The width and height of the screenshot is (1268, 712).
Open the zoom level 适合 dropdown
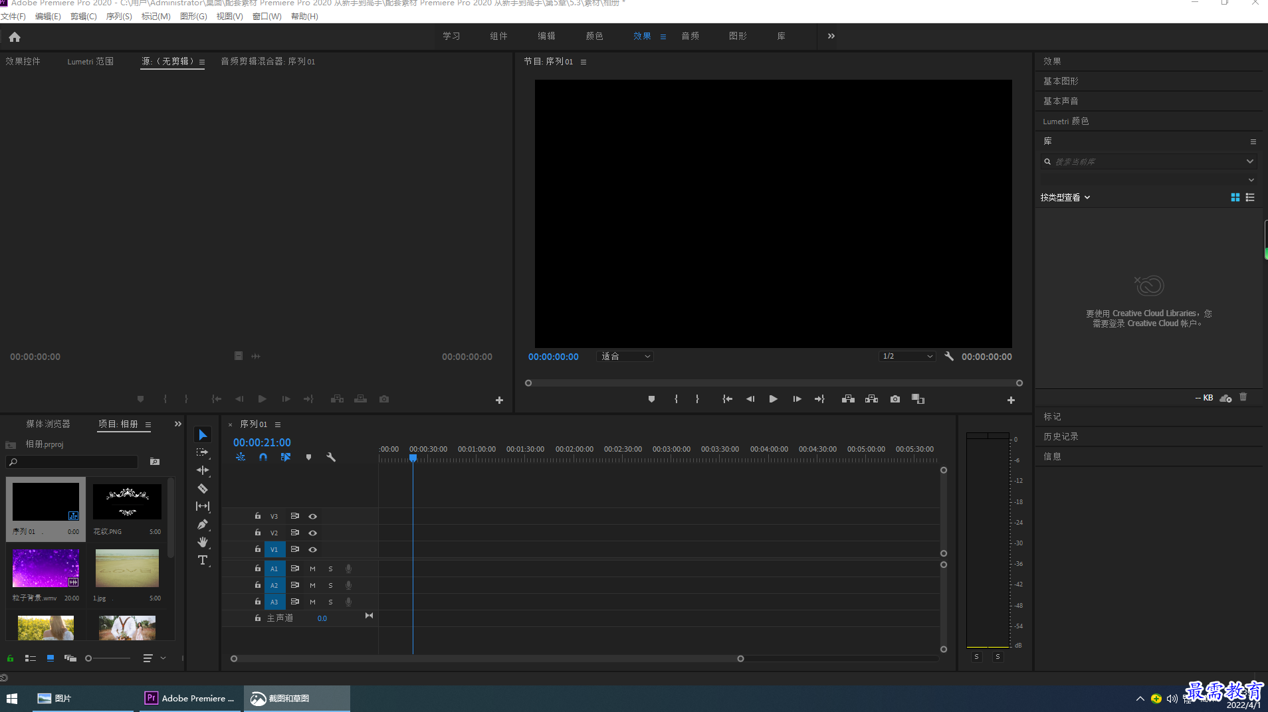tap(625, 357)
